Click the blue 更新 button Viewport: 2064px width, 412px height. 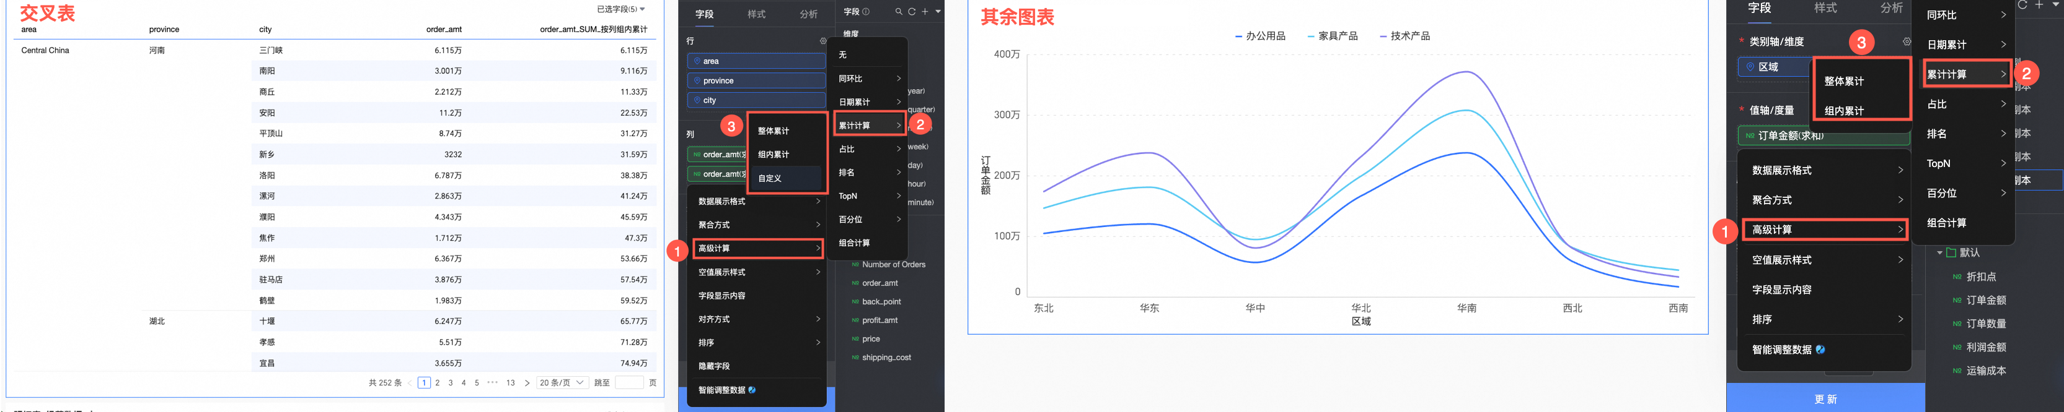click(x=1825, y=398)
